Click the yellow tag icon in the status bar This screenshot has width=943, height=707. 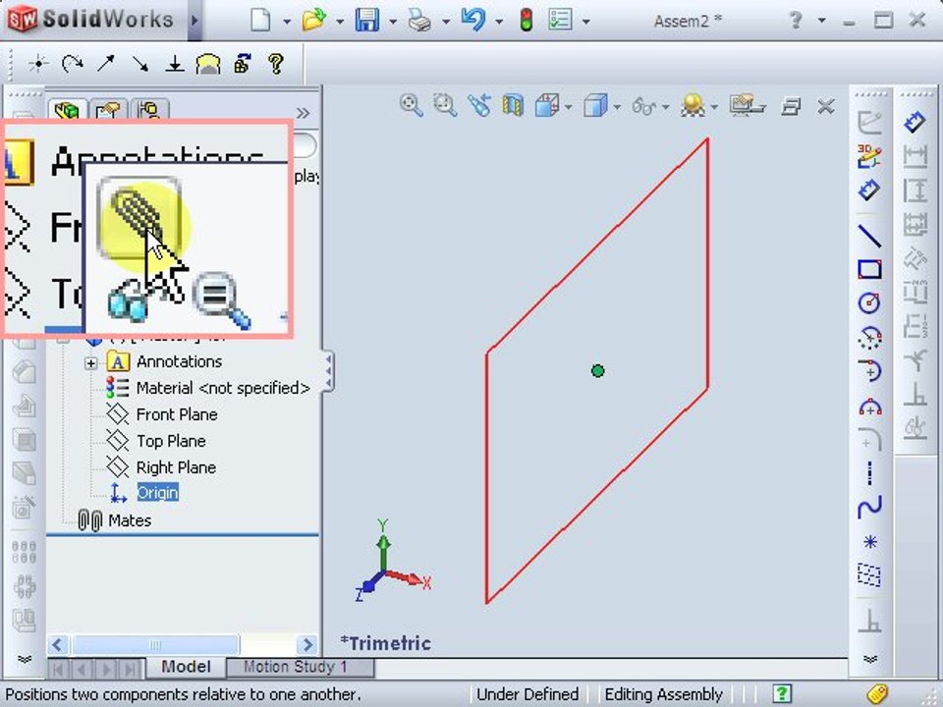coord(877,694)
